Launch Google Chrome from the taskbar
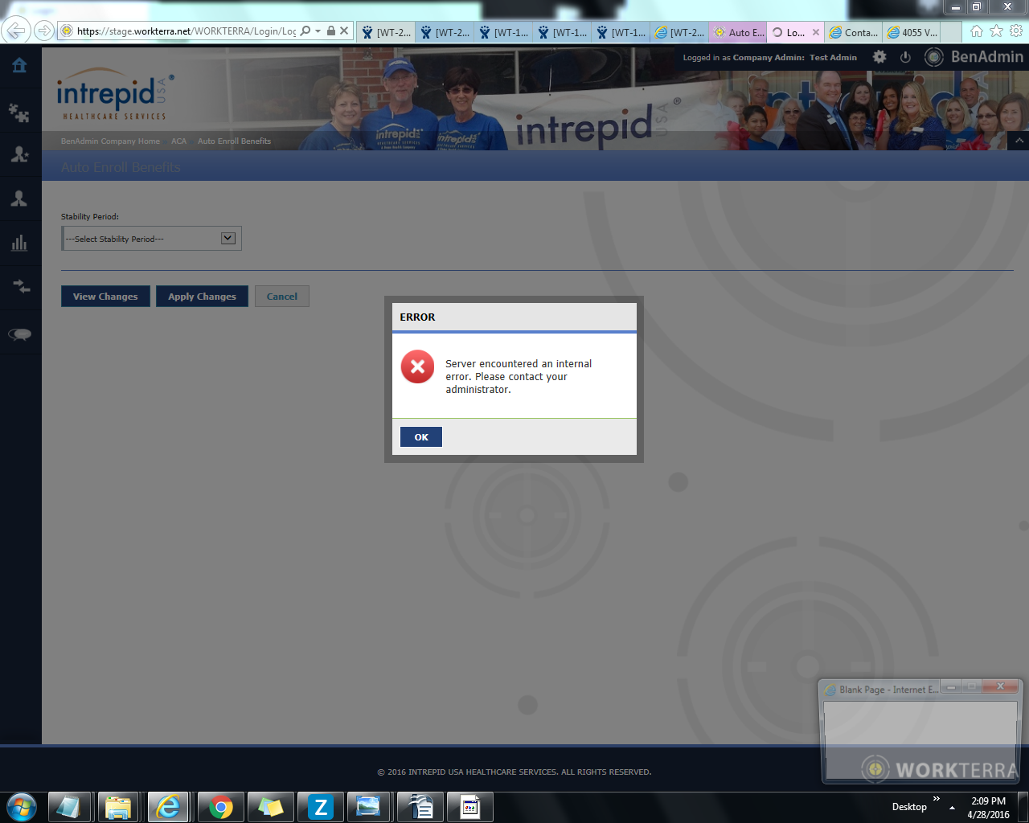Viewport: 1029px width, 823px height. tap(220, 807)
